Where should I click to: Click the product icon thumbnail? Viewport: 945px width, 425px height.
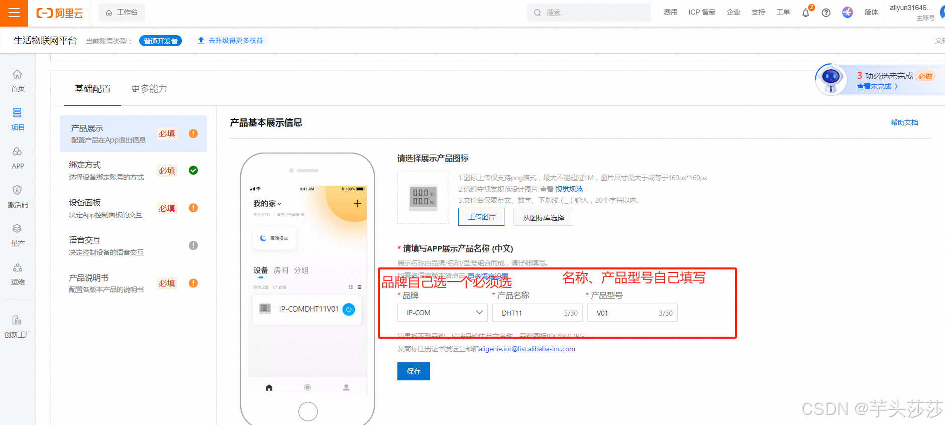[423, 198]
